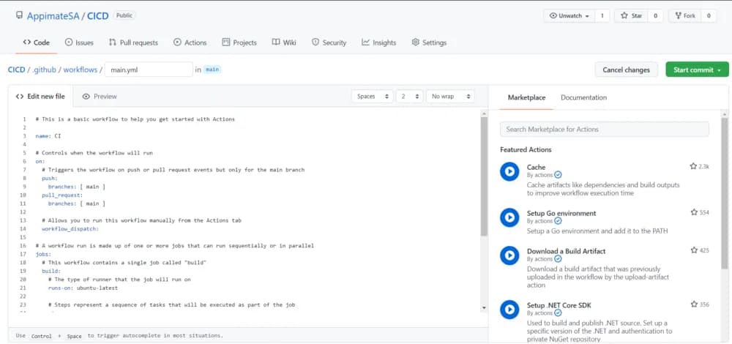This screenshot has height=344, width=732.
Task: Open the Spaces indent mode dropdown
Action: [x=371, y=97]
